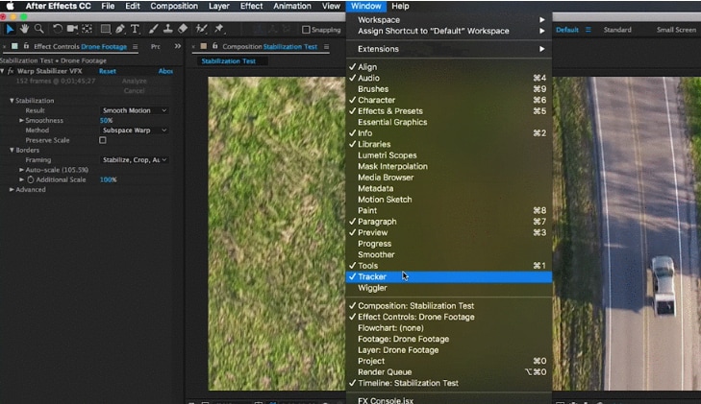Select the Rotation tool
The image size is (701, 404).
[x=58, y=29]
